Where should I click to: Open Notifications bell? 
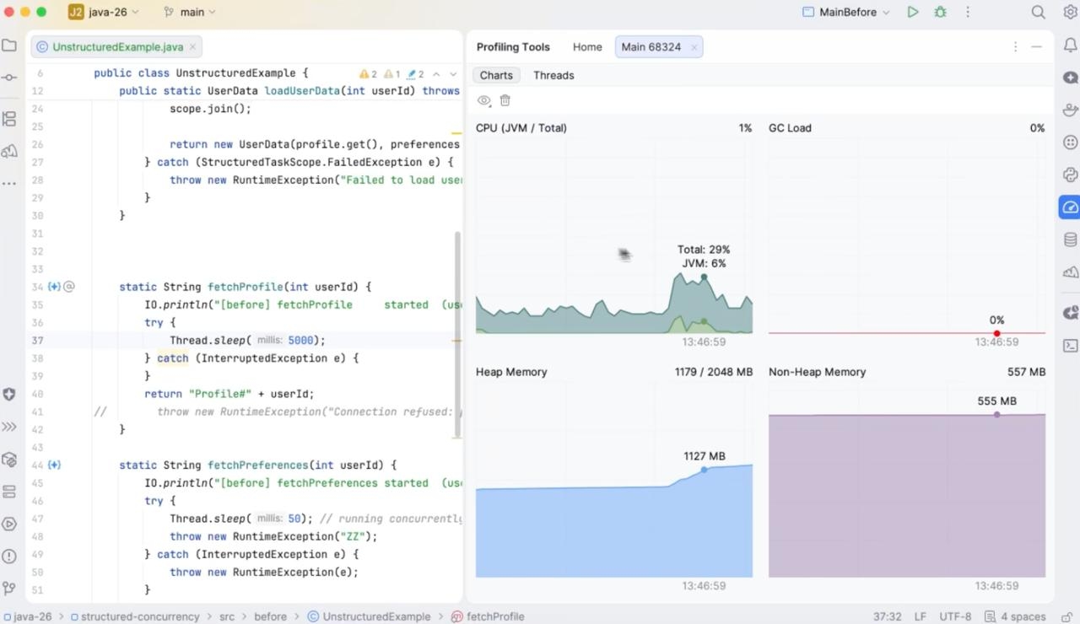[1071, 46]
